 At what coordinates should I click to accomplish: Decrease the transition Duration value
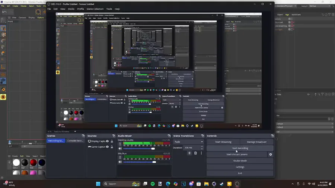coord(202,149)
